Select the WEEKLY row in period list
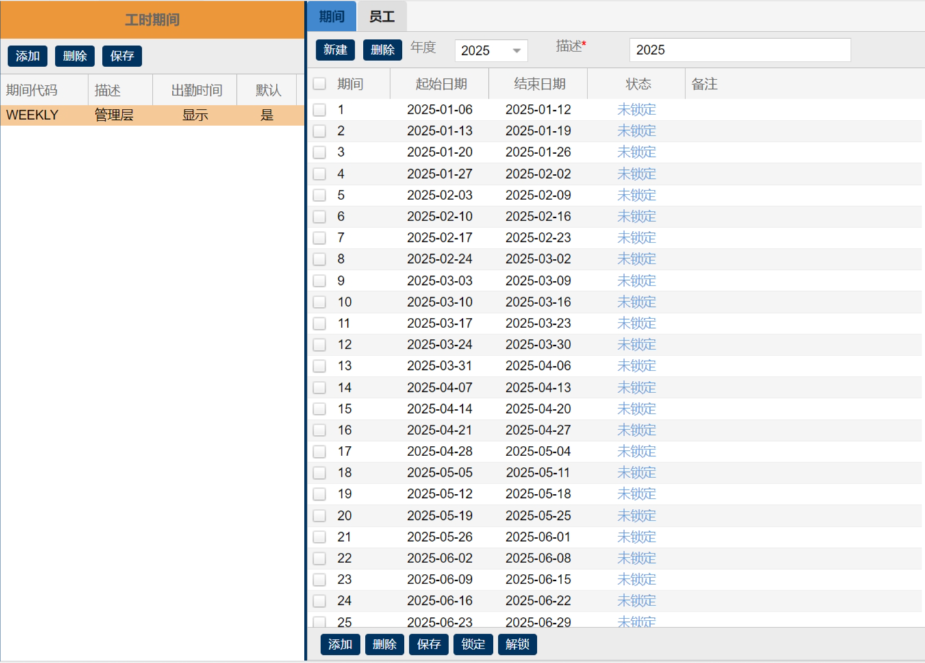 pyautogui.click(x=152, y=115)
